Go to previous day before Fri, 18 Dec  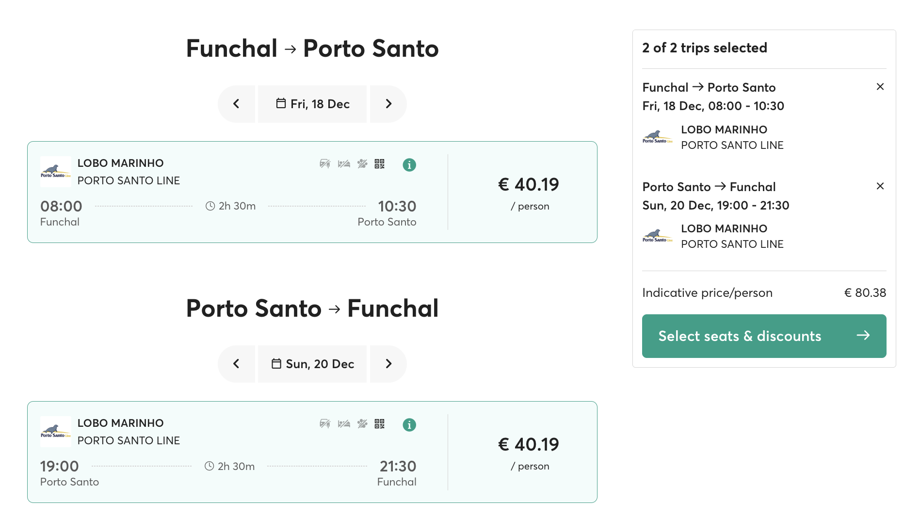[237, 104]
